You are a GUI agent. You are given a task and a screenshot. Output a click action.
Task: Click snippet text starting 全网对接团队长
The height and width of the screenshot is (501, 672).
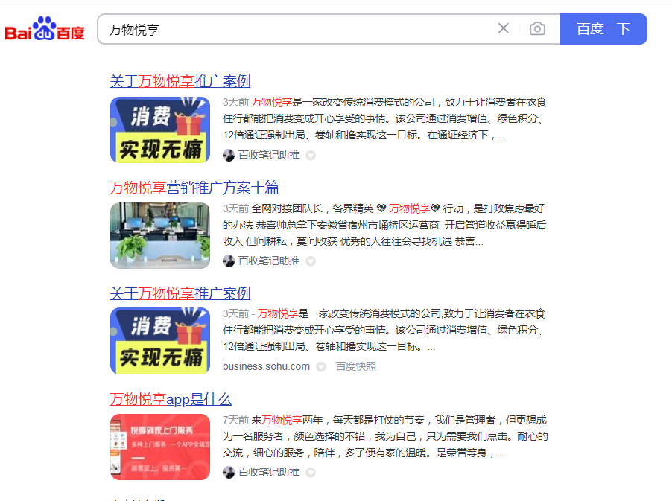click(385, 225)
